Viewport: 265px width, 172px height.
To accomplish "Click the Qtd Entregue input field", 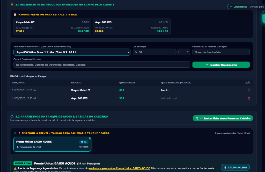I will tap(154, 52).
